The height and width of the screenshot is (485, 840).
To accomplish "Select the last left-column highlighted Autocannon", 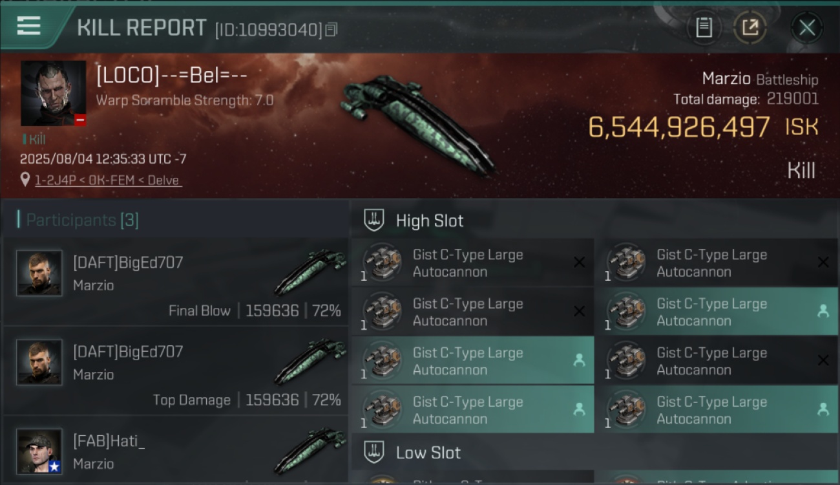I will click(x=472, y=409).
